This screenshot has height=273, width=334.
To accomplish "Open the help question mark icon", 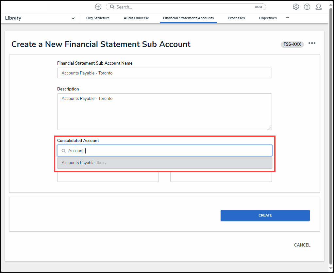I will (x=307, y=7).
